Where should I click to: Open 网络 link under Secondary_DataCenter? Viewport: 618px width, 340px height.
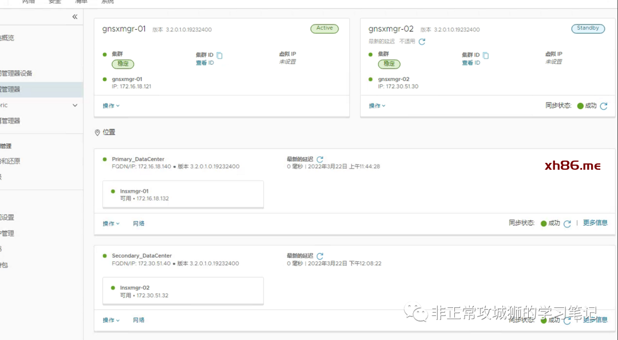tap(138, 320)
